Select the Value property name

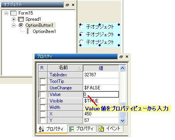click(65, 94)
